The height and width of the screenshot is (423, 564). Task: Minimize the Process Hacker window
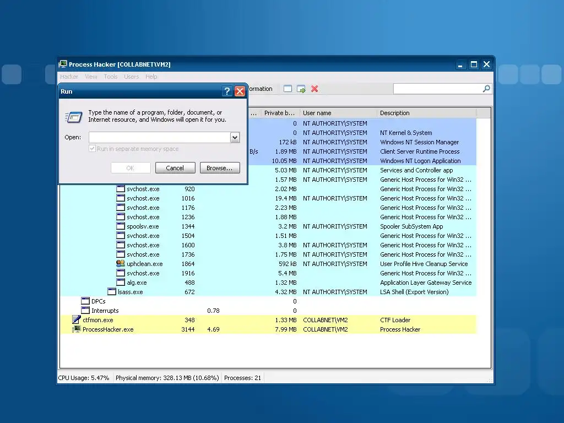click(460, 64)
